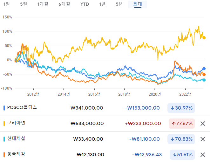Select the 최대 range tab

[138, 4]
